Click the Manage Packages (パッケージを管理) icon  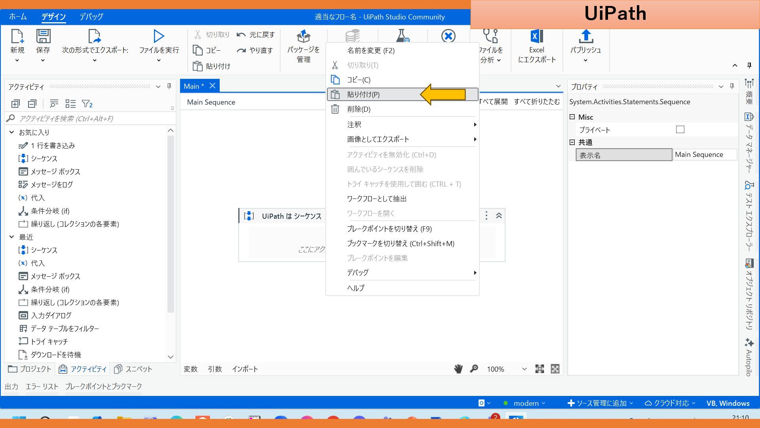[303, 36]
